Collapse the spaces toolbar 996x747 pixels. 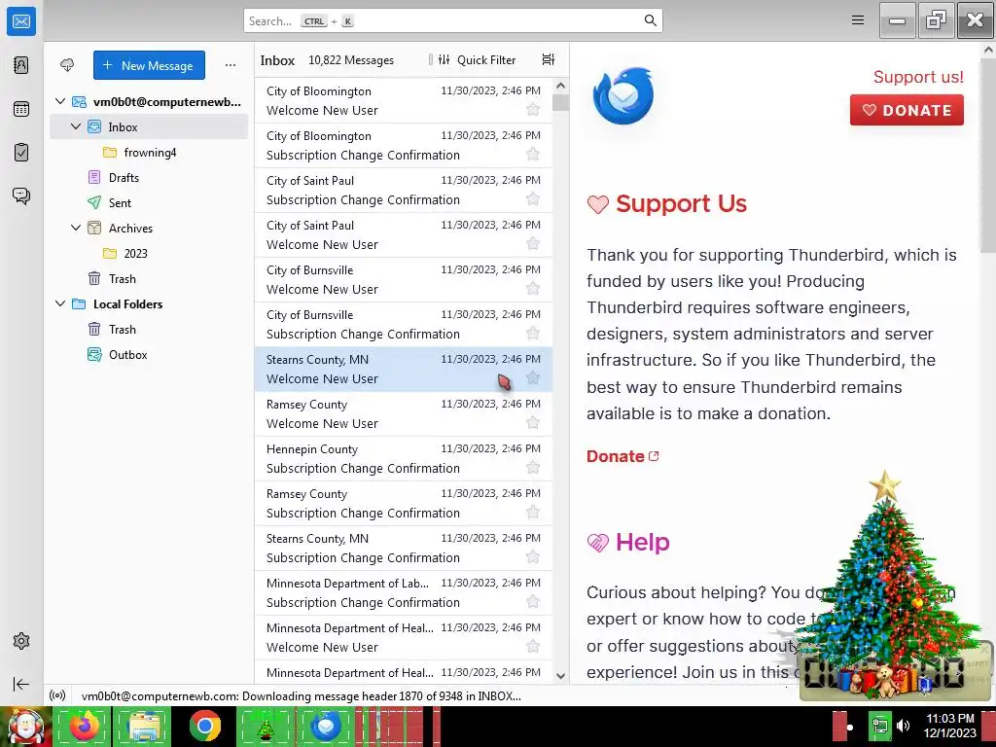pos(21,684)
